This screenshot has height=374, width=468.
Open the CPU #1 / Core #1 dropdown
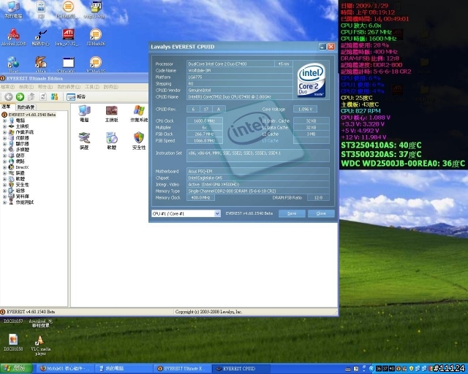click(186, 213)
